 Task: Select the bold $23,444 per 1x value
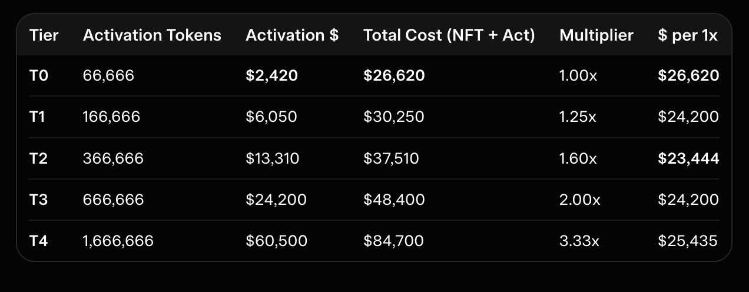click(x=688, y=158)
